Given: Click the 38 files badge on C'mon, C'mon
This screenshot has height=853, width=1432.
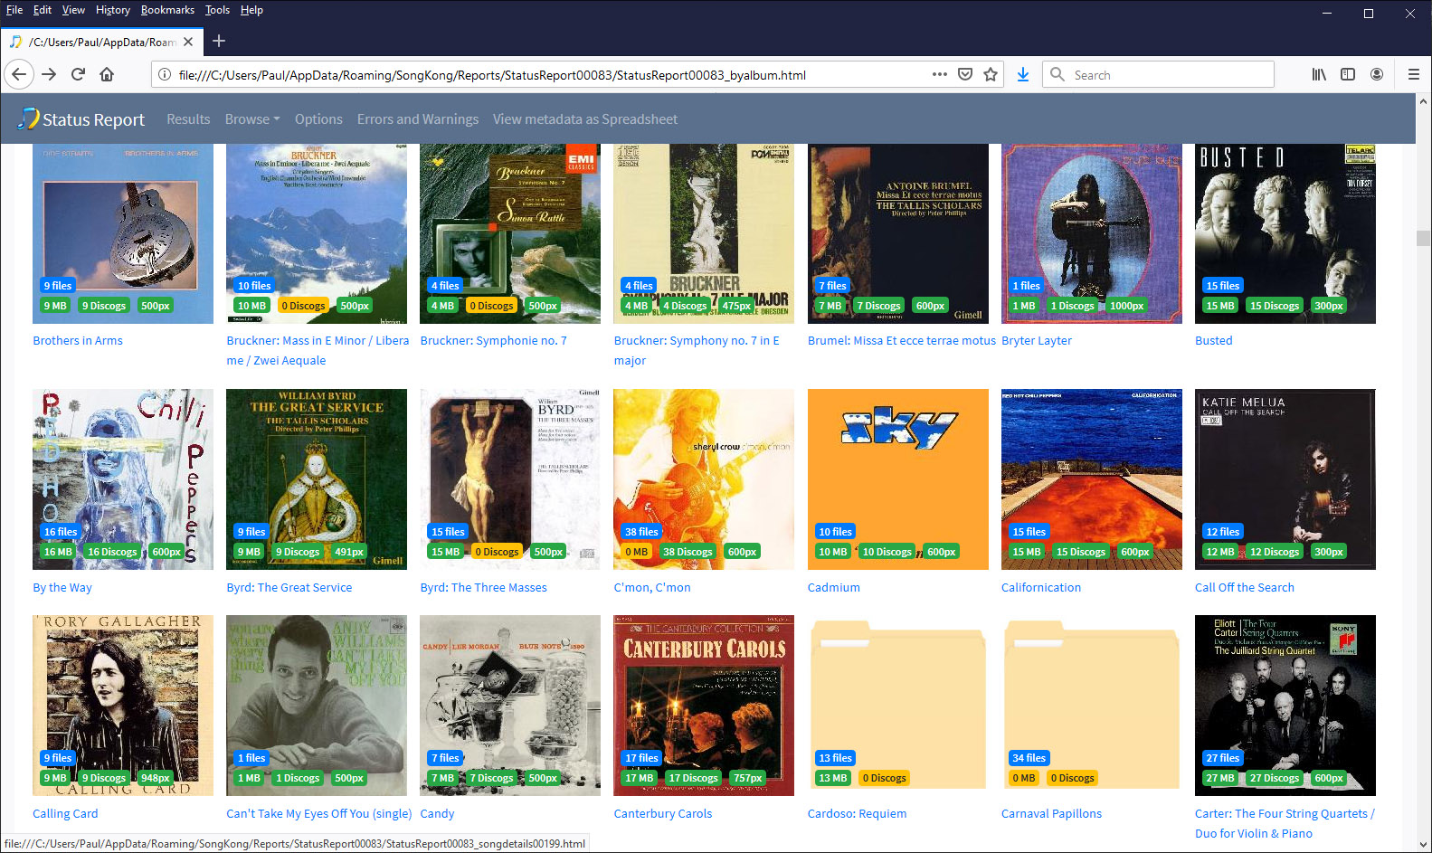Looking at the screenshot, I should click(641, 532).
